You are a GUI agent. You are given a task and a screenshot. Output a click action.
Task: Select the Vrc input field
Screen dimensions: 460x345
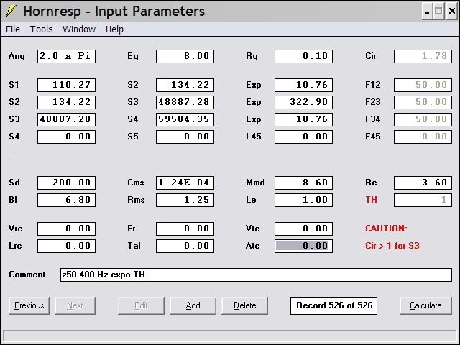point(66,229)
